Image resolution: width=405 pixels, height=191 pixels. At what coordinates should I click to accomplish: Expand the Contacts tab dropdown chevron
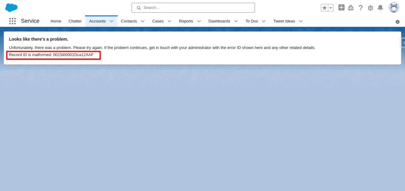pos(142,21)
